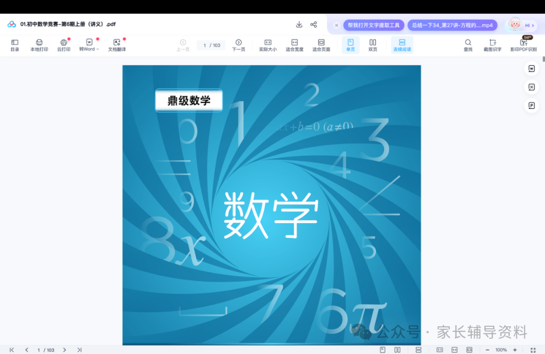Select 适合宽度 fit width view

[294, 45]
